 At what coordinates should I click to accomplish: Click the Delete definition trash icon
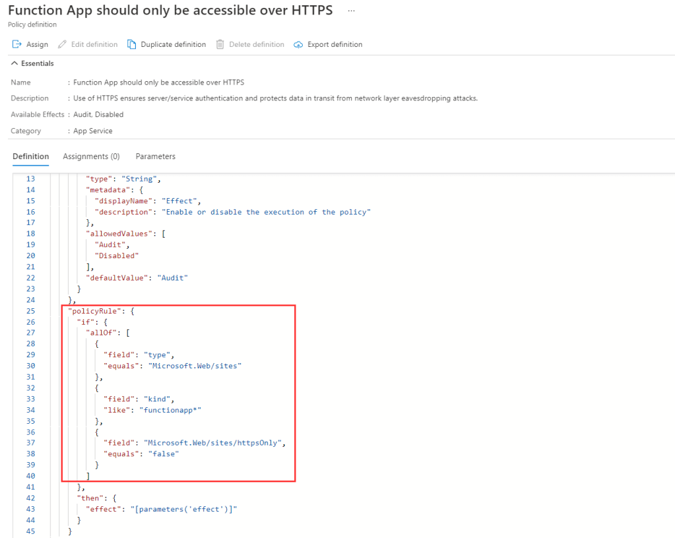220,44
